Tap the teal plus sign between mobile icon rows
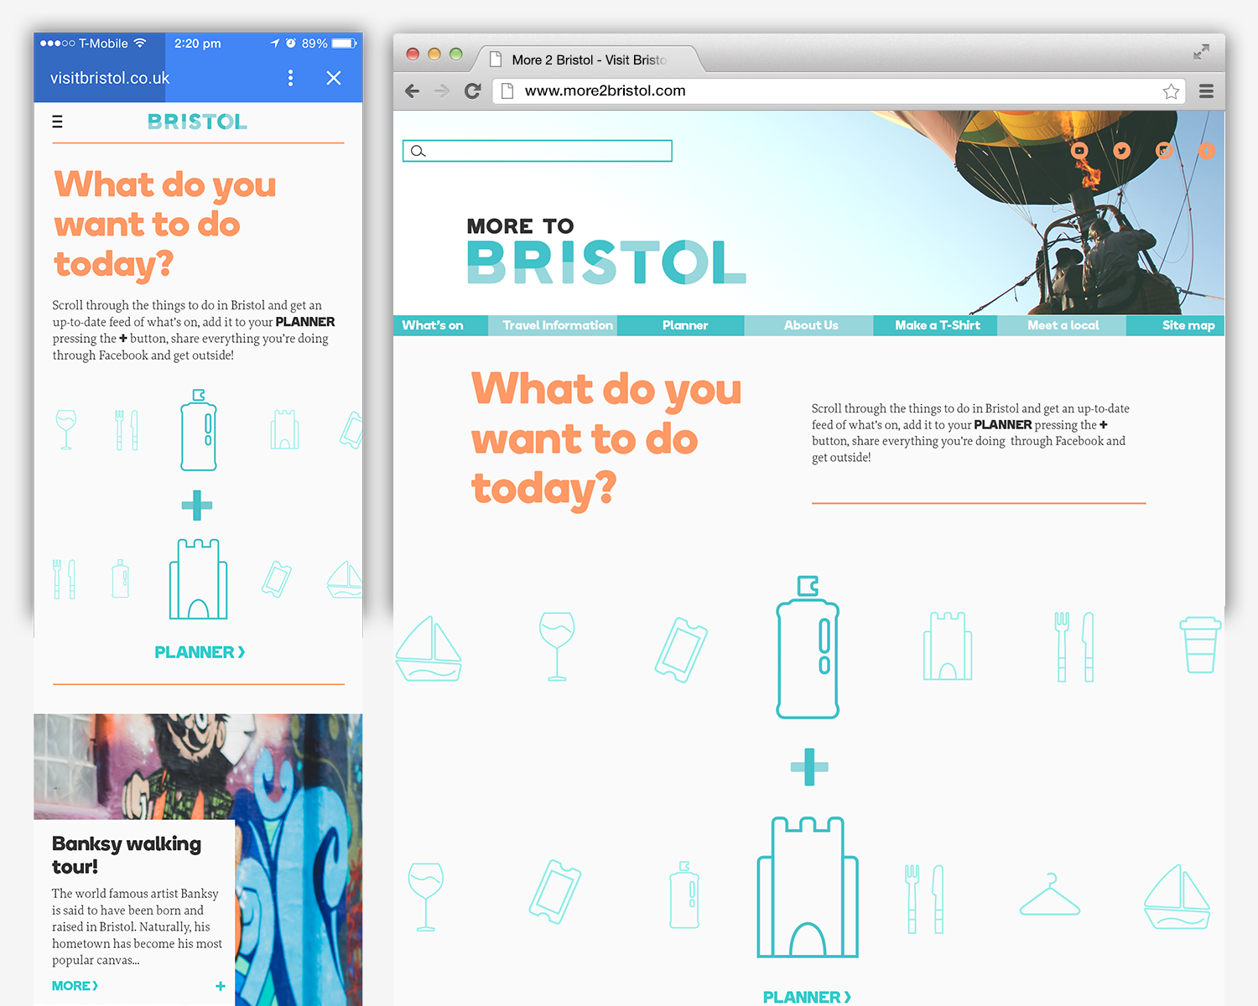1258x1006 pixels. click(x=197, y=506)
